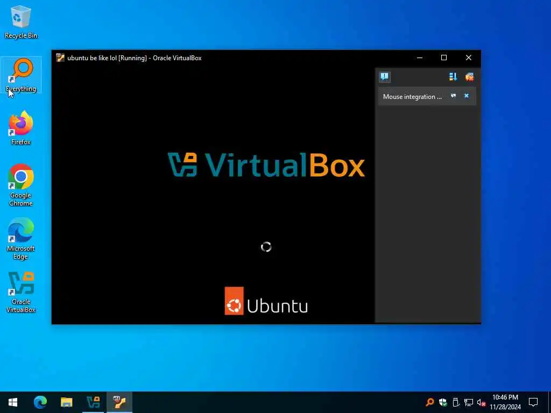The height and width of the screenshot is (413, 551).
Task: Close the ubuntu be like lol VM window
Action: [469, 58]
